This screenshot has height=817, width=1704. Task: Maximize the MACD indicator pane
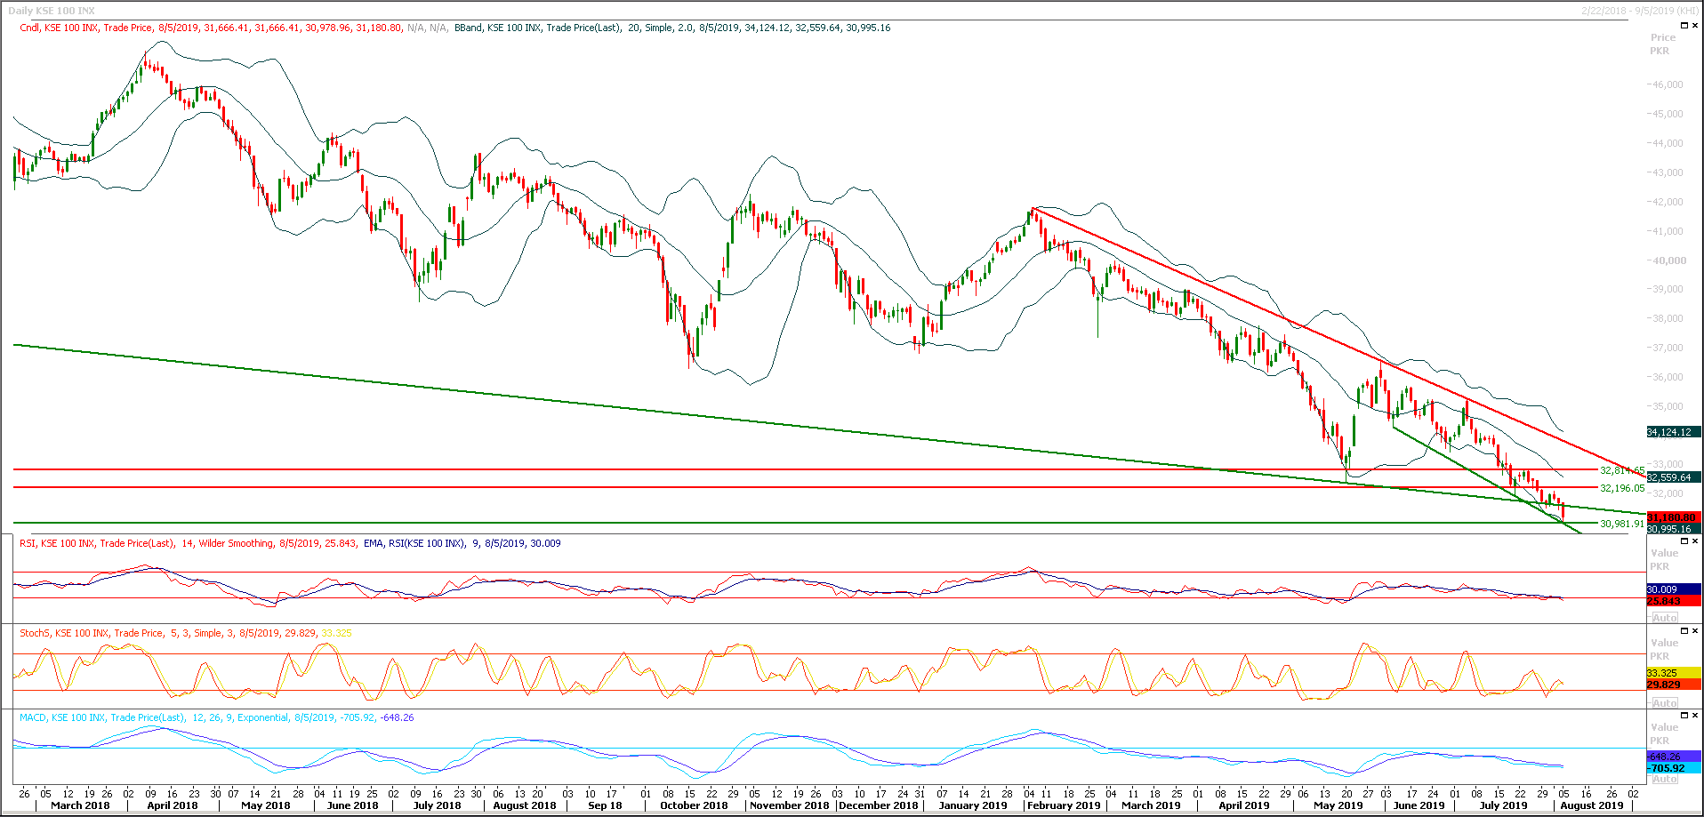coord(1684,716)
